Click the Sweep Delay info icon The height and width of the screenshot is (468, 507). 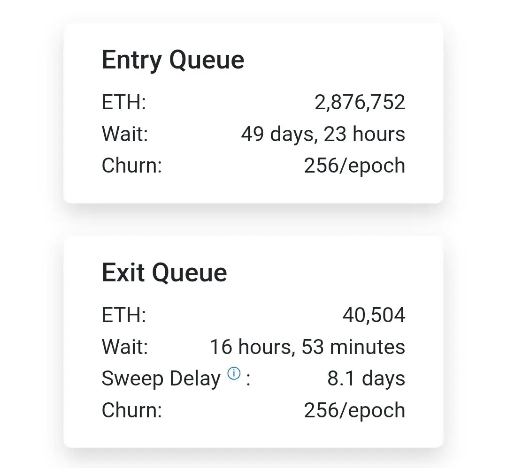click(x=234, y=373)
